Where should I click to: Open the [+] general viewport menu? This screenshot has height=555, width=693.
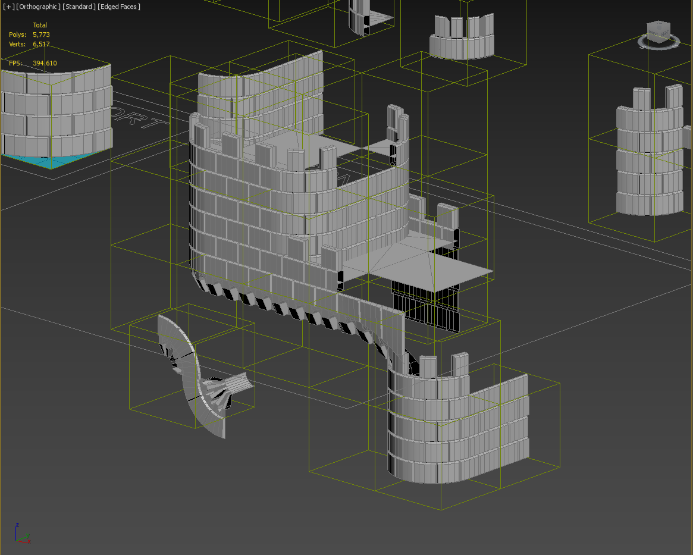point(8,7)
